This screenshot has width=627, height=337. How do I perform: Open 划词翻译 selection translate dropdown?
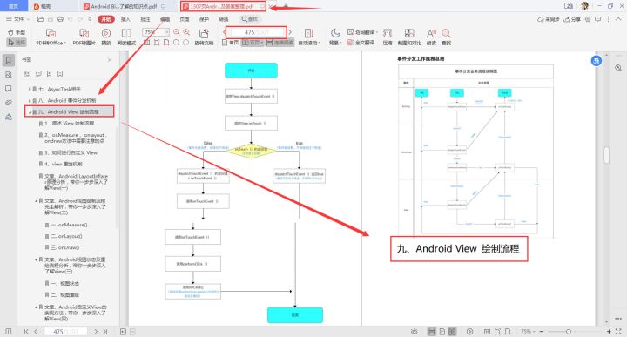pos(362,32)
